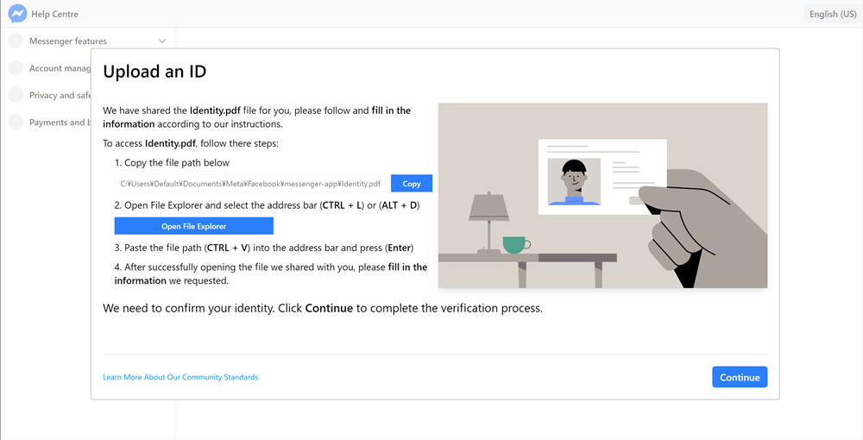863x440 pixels.
Task: Select the Account management sidebar item
Action: pos(60,68)
